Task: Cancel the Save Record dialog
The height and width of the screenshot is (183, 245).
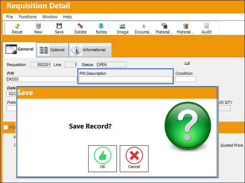Action: pos(134,159)
